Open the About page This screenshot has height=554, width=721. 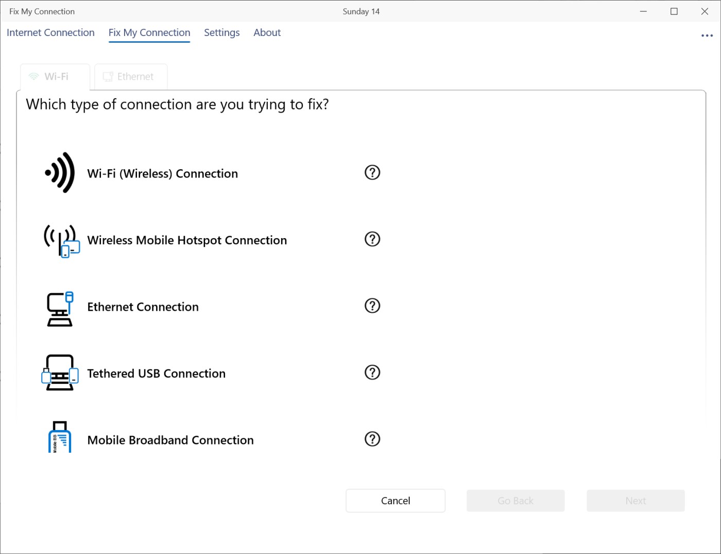[x=267, y=33]
